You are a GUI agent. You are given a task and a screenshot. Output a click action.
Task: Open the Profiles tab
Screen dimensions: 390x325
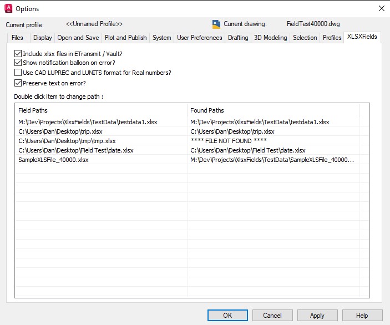click(332, 38)
